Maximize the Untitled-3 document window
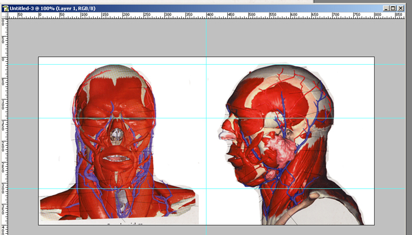 point(393,8)
